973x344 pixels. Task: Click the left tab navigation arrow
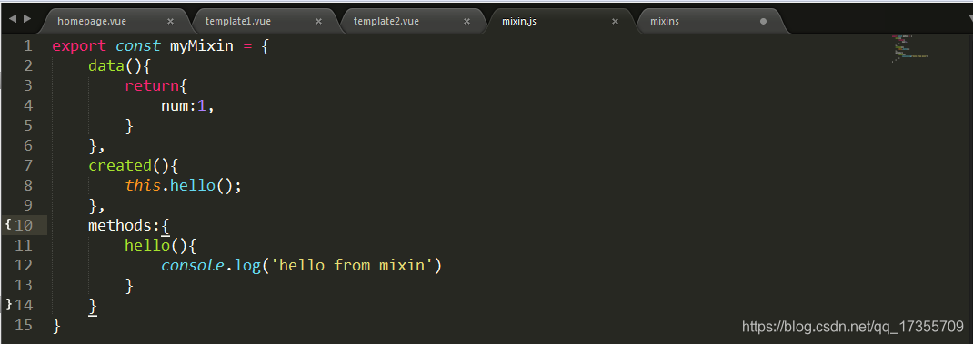pyautogui.click(x=13, y=19)
